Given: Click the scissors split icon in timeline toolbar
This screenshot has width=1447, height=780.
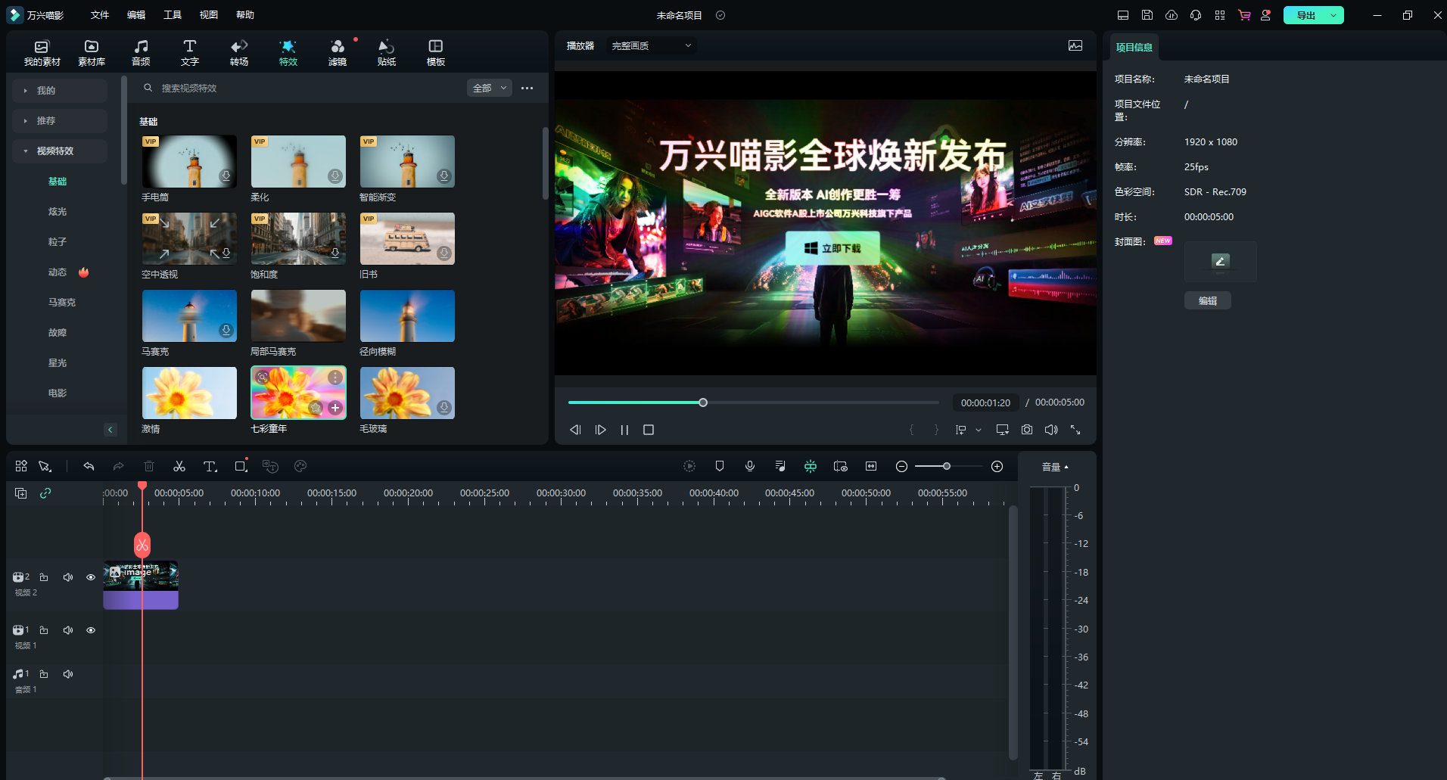Looking at the screenshot, I should pos(179,466).
